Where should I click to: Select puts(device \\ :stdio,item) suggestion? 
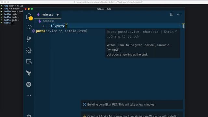point(62,31)
